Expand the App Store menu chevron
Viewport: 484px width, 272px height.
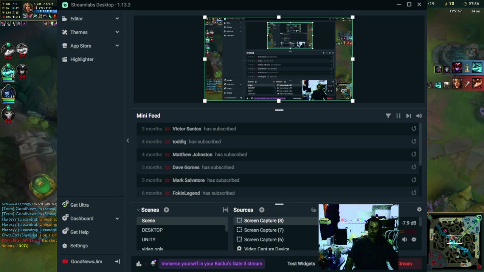tap(117, 46)
